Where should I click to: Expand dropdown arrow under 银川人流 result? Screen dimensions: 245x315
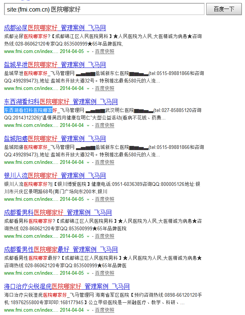pos(88,199)
